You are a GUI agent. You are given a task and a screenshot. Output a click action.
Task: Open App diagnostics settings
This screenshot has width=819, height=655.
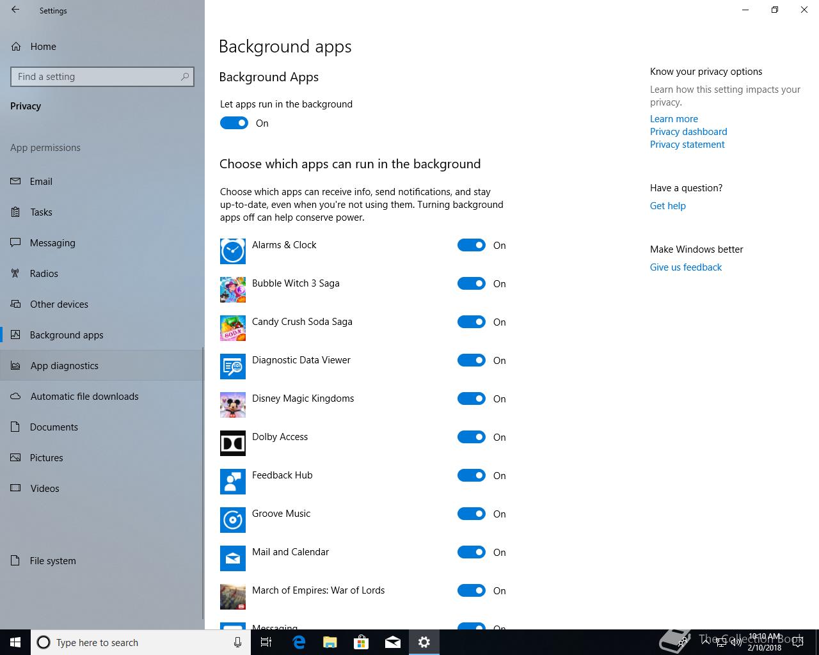[101, 366]
